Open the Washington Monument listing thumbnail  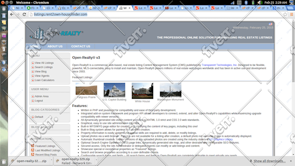click(x=170, y=90)
